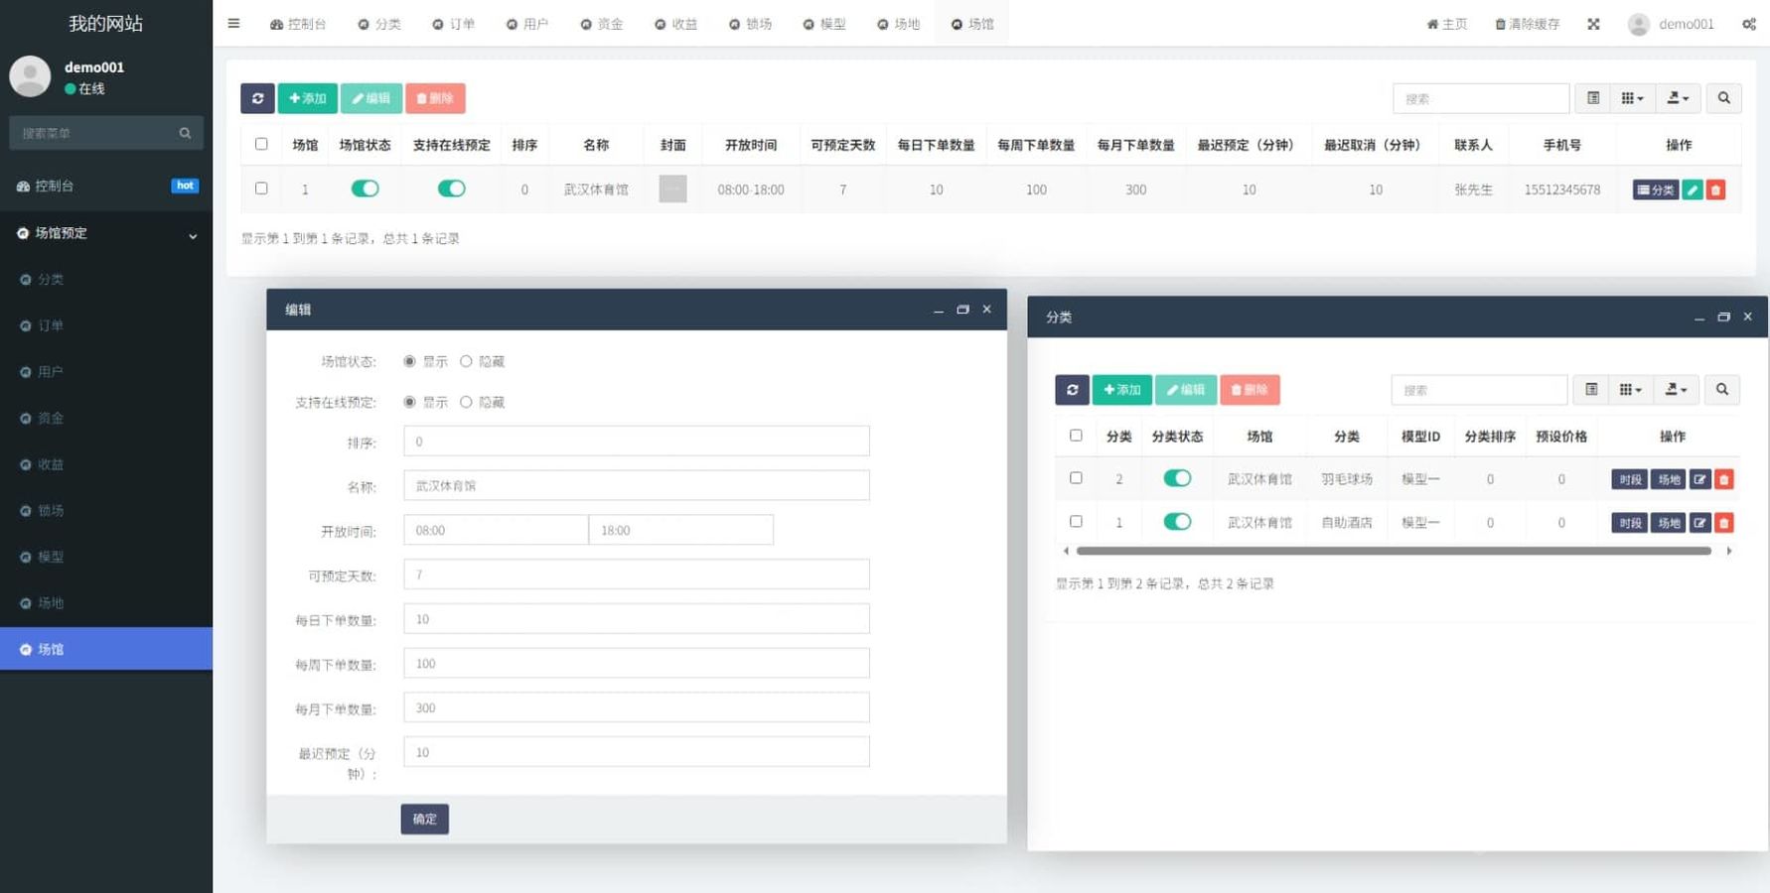Click the green pencil edit icon for 武汉体育馆
1770x893 pixels.
1693,190
